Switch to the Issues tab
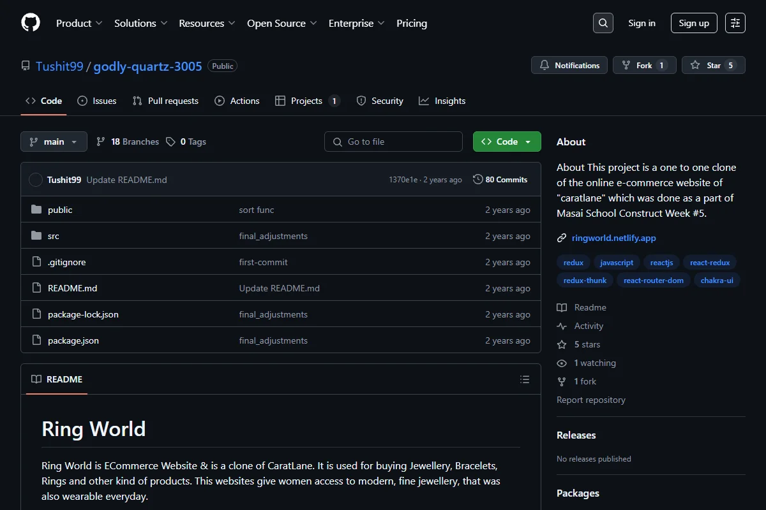The image size is (766, 510). point(97,101)
